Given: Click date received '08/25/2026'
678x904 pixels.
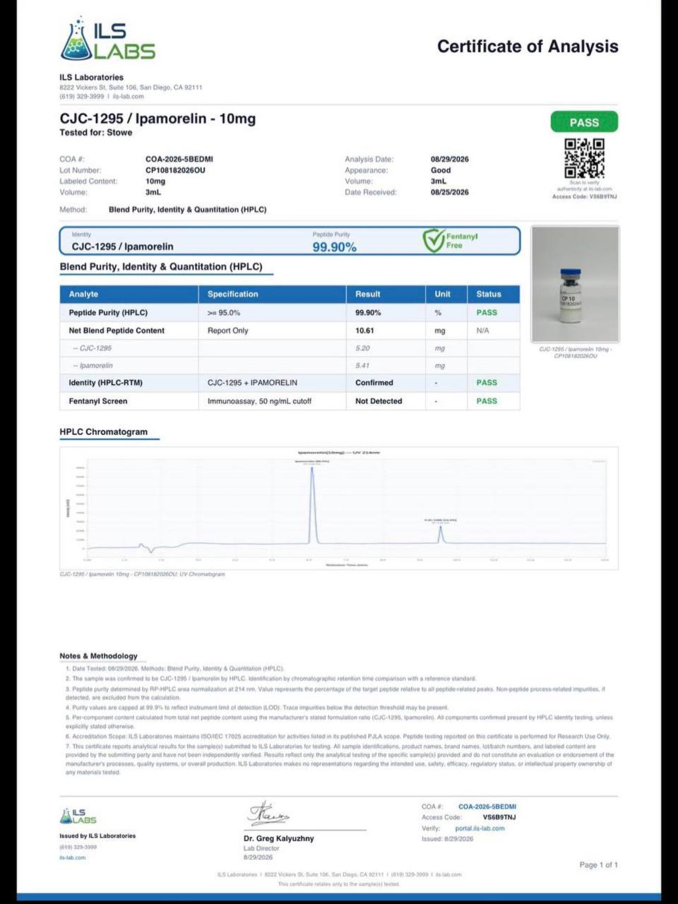Looking at the screenshot, I should [x=450, y=192].
